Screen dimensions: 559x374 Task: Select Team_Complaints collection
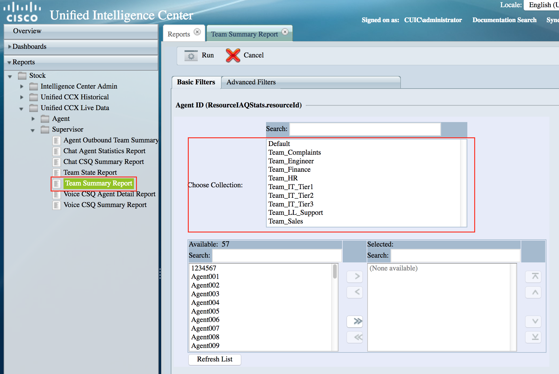[294, 153]
